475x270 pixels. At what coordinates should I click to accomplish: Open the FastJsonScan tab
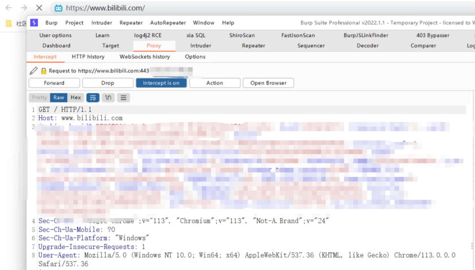[298, 36]
